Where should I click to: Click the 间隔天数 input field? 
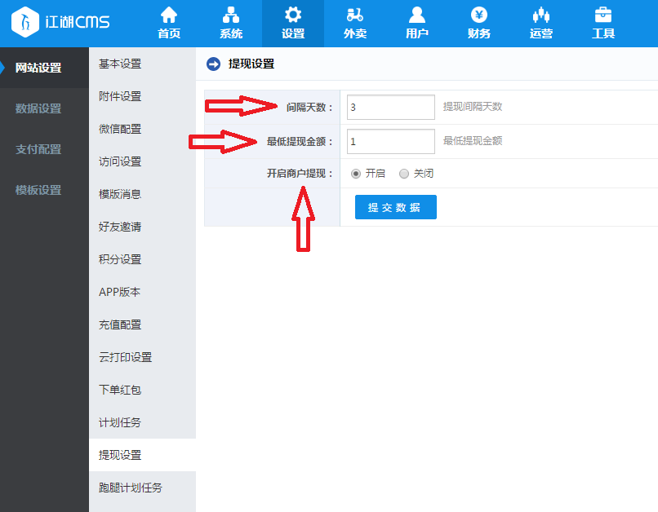click(x=390, y=107)
